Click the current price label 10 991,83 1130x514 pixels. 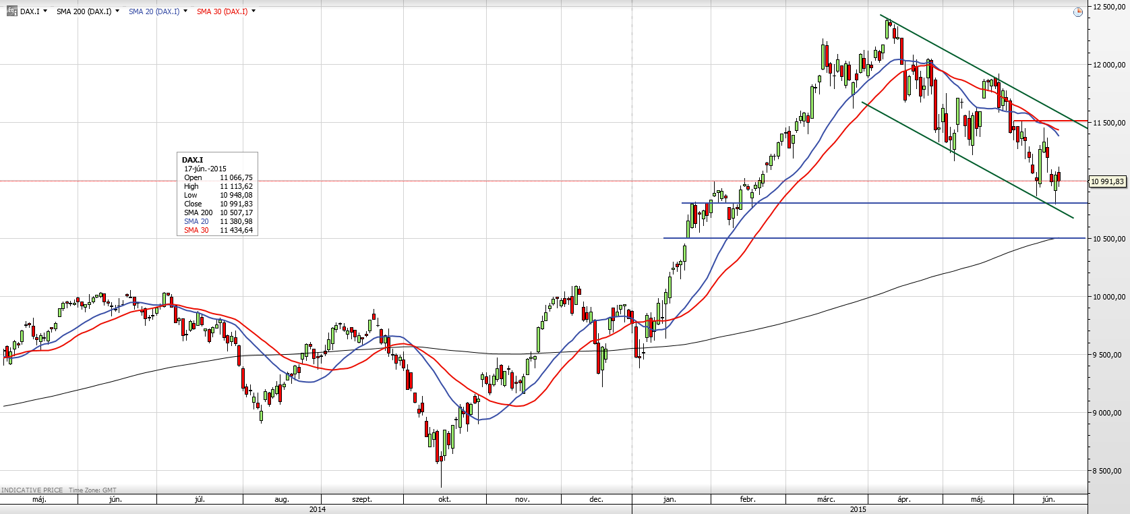1108,181
